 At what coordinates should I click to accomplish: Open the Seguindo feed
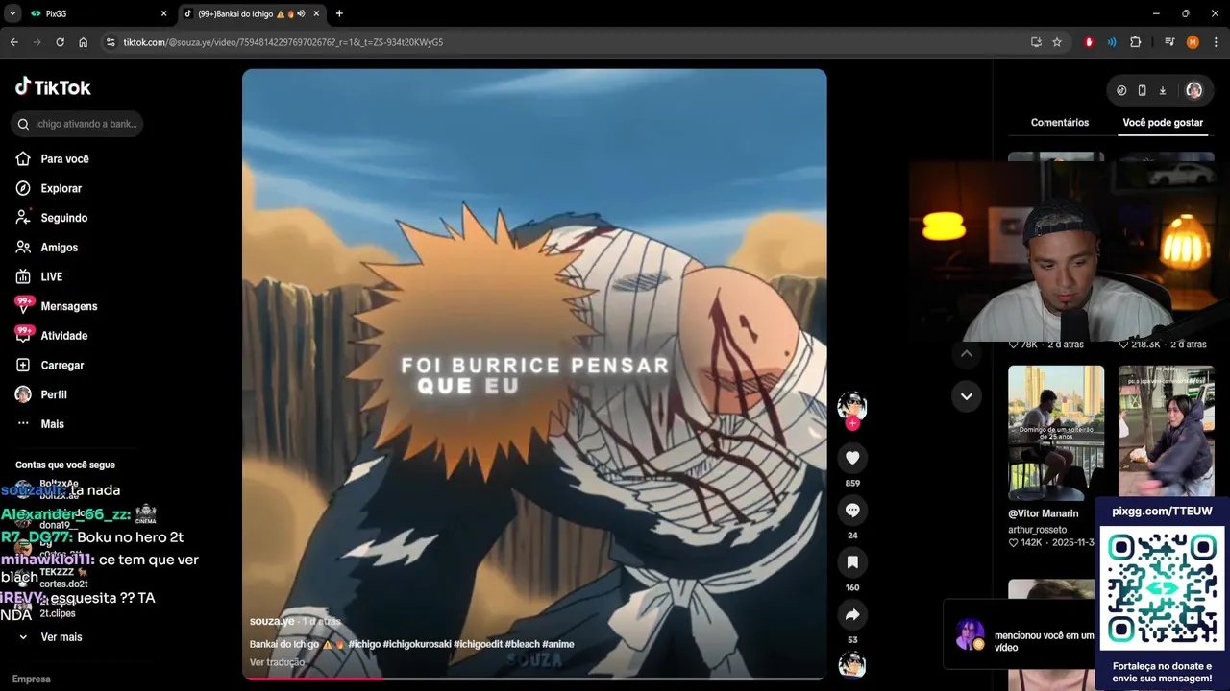[x=63, y=218]
